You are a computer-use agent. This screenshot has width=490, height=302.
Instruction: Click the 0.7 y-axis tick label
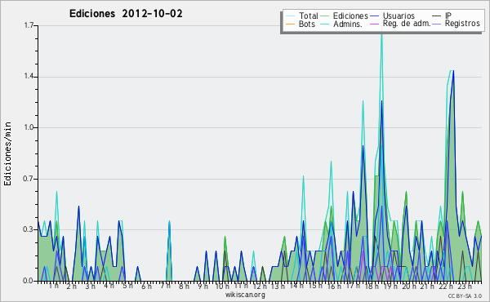point(29,179)
